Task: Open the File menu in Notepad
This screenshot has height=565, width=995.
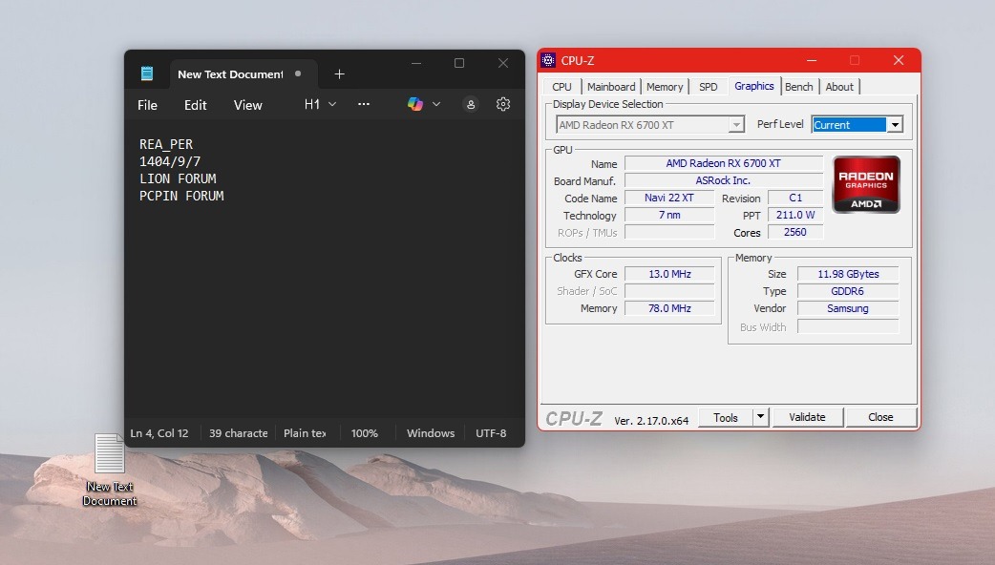Action: (147, 105)
